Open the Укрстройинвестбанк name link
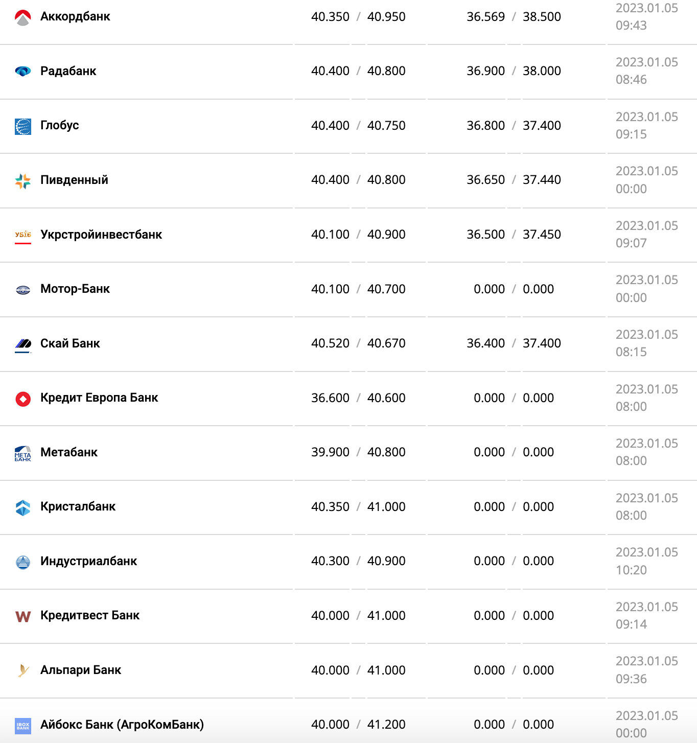The image size is (697, 743). (101, 235)
